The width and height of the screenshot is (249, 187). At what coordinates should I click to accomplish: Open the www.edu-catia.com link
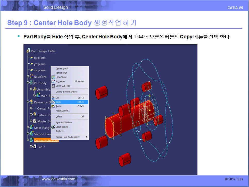tap(59, 179)
